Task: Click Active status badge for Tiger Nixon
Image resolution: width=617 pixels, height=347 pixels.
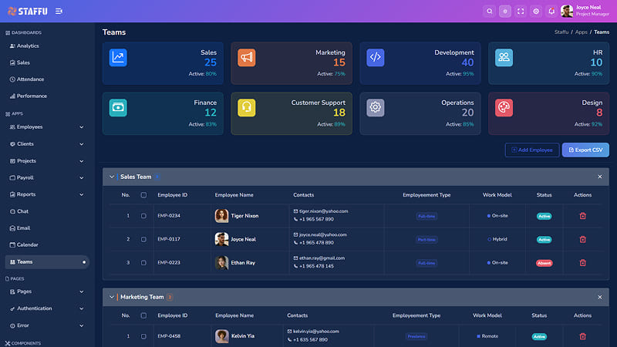Action: [545, 217]
